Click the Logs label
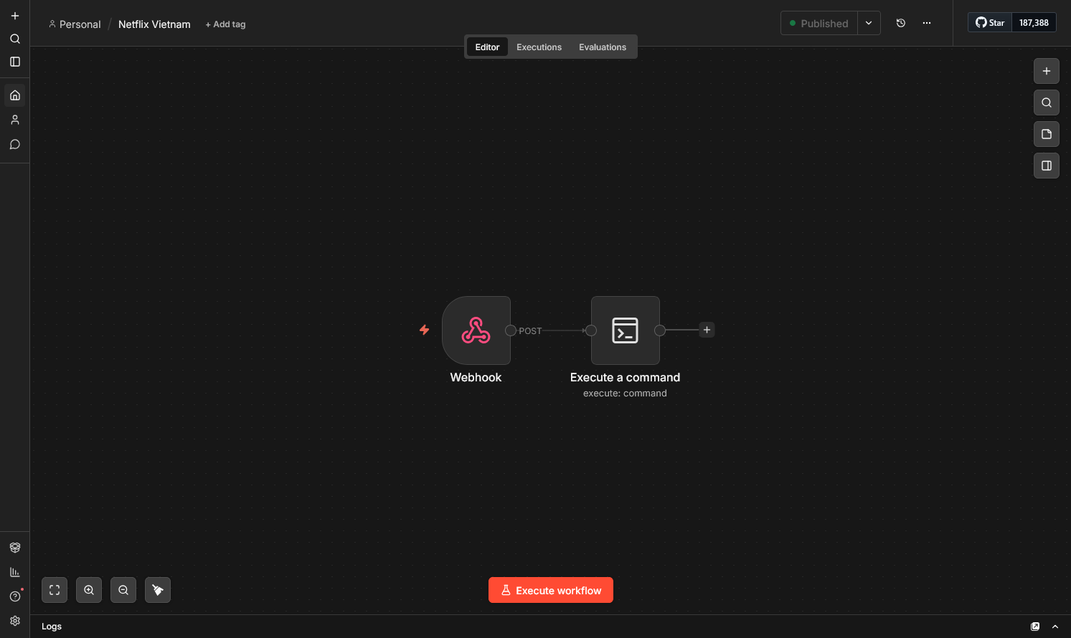 [52, 627]
